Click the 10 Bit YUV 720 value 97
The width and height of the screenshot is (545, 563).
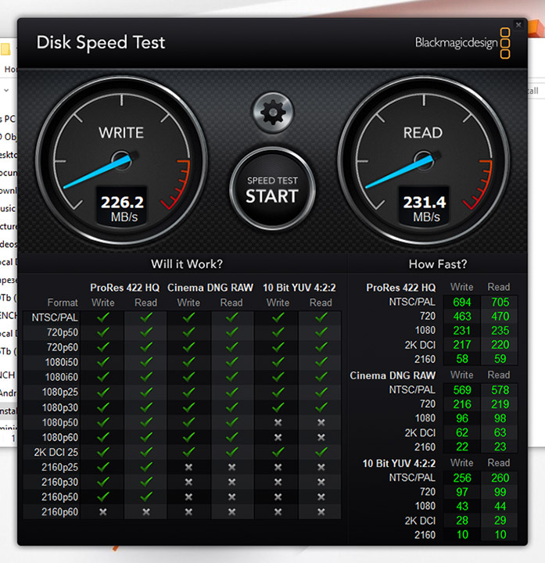tap(461, 492)
